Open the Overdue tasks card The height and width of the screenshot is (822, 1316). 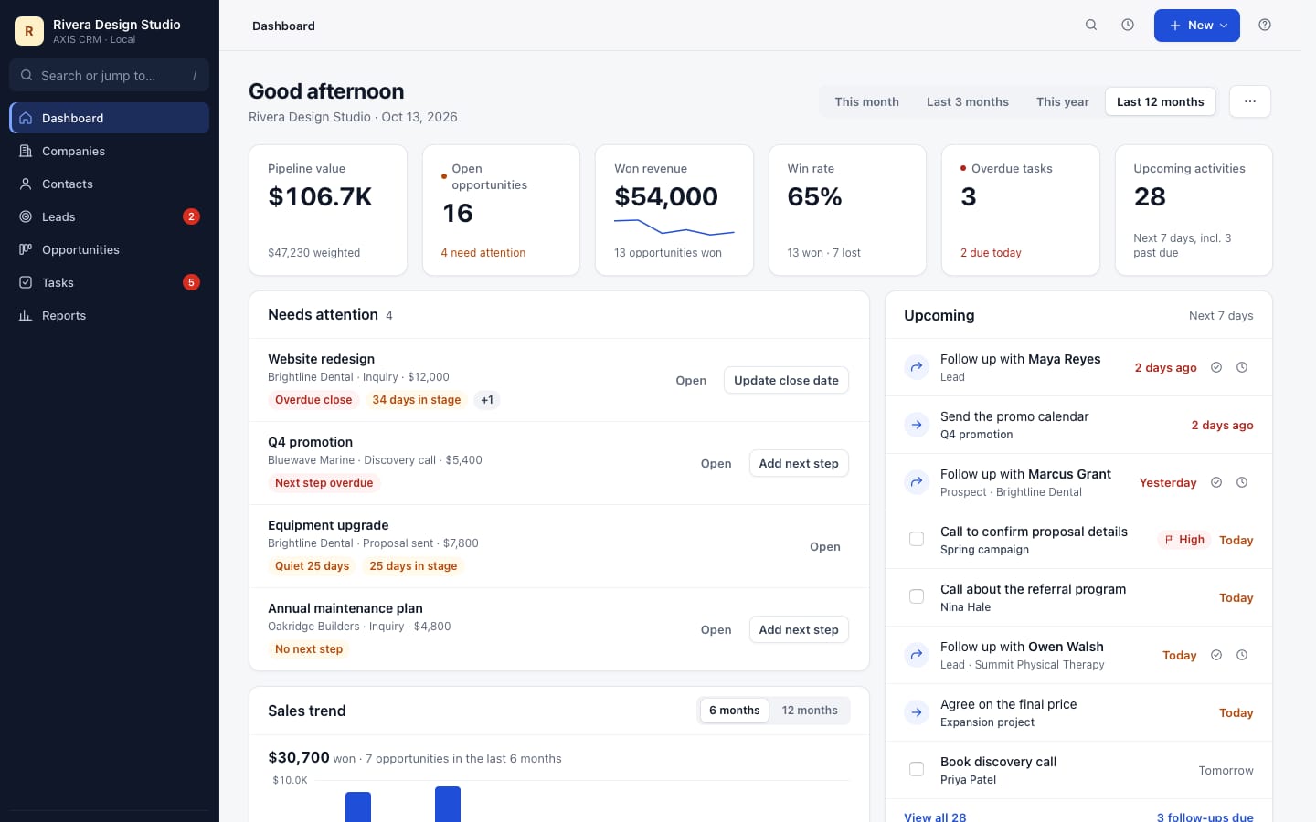1021,210
